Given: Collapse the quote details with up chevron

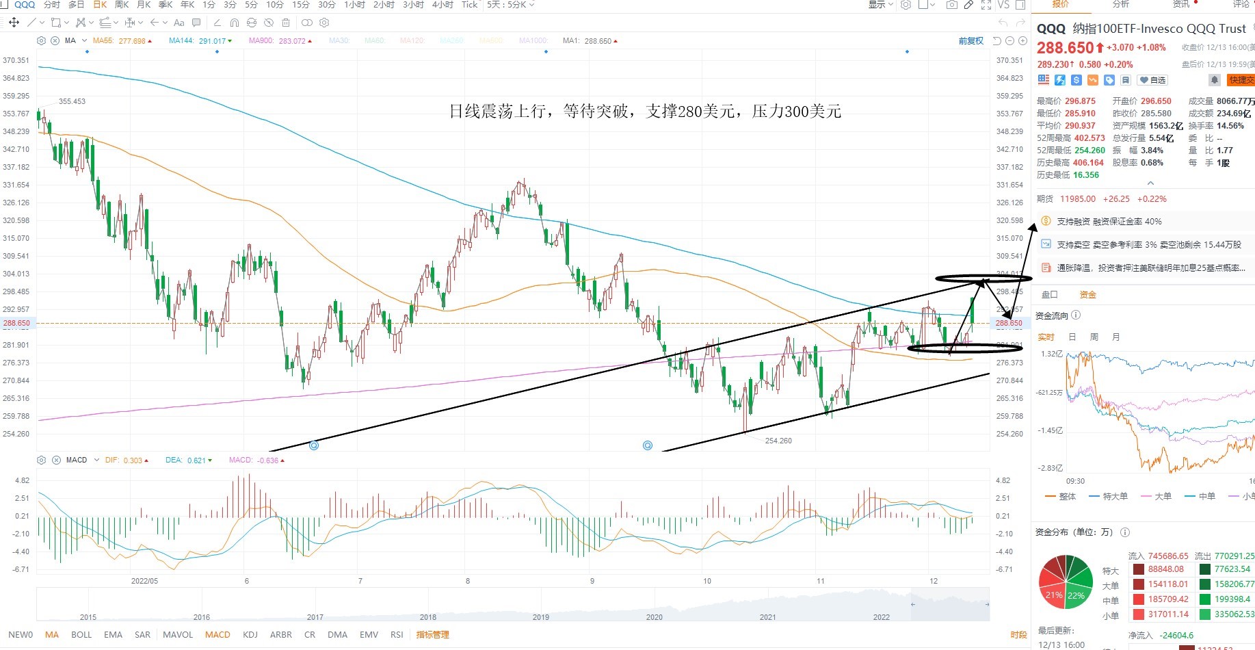Looking at the screenshot, I should 1150,183.
